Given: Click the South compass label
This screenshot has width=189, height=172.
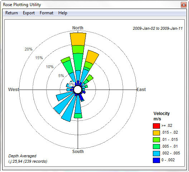Looking at the screenshot, I should click(78, 151).
